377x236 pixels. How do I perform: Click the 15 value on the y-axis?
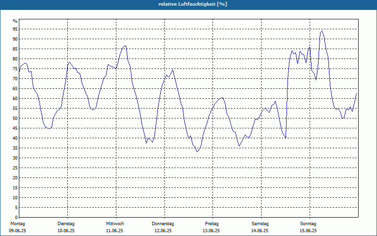pyautogui.click(x=15, y=187)
